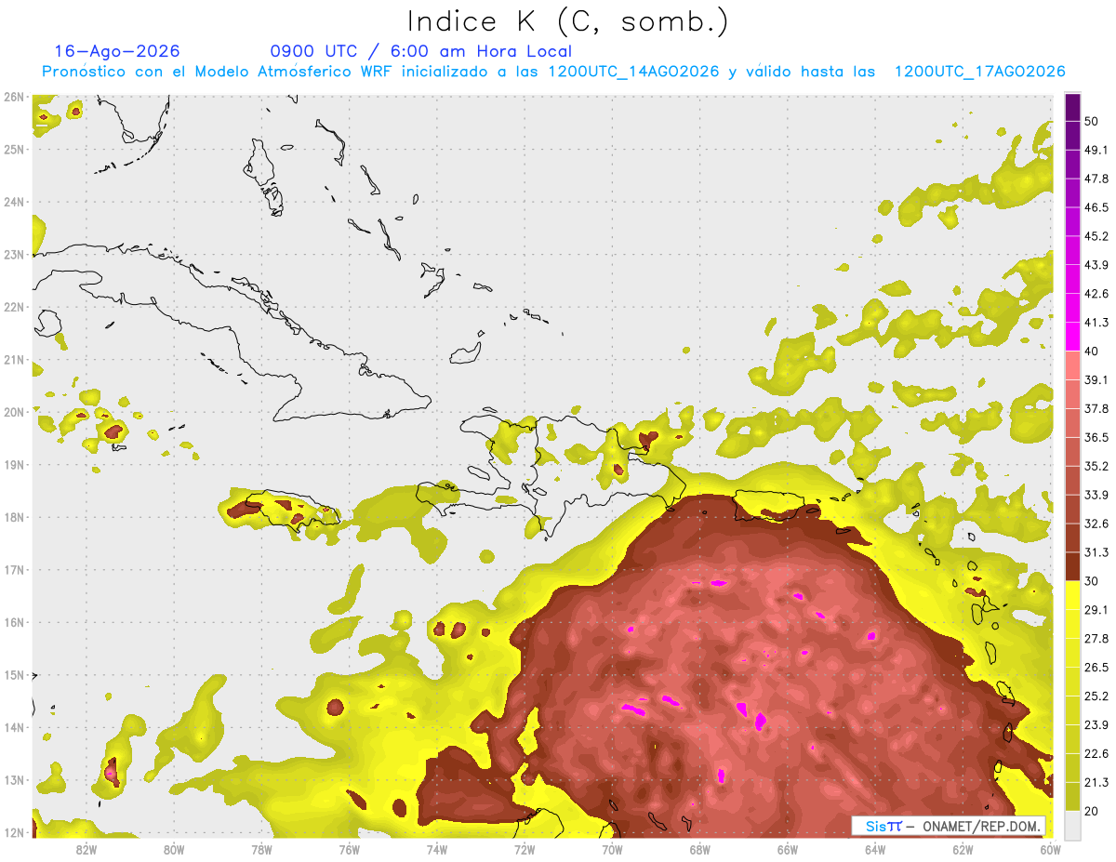Click the '20N' latitude label
This screenshot has height=862, width=1116.
[14, 412]
